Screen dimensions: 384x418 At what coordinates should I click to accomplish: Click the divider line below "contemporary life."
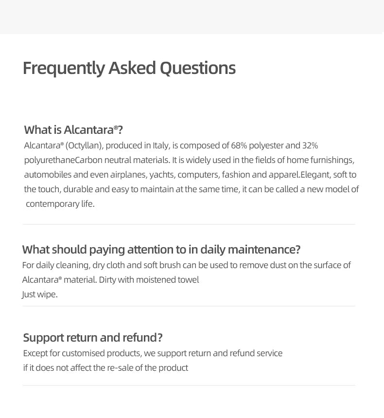pos(189,224)
